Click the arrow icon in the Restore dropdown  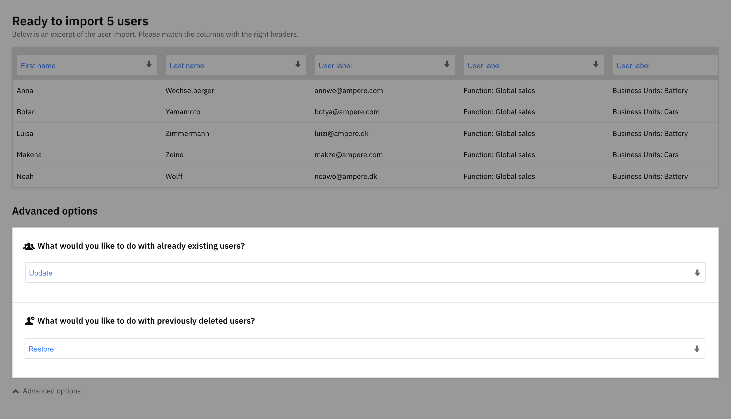[x=696, y=349]
